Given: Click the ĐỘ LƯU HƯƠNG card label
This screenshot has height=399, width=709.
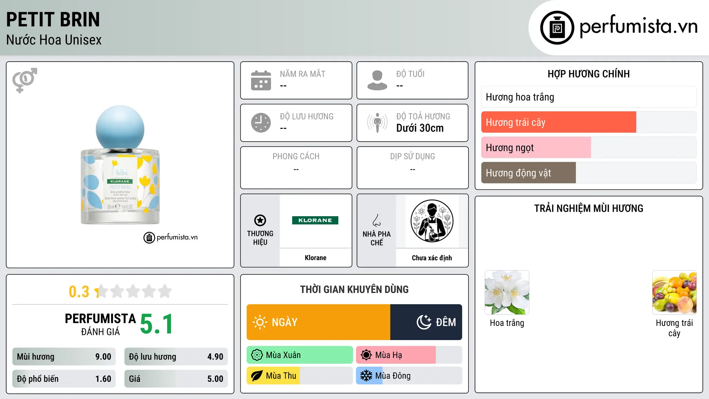Looking at the screenshot, I should point(307,116).
